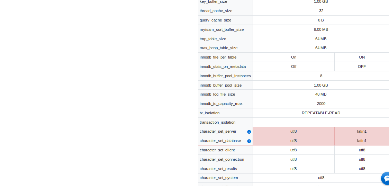This screenshot has width=389, height=186.
Task: Open the chat widget bubble icon
Action: [x=386, y=178]
